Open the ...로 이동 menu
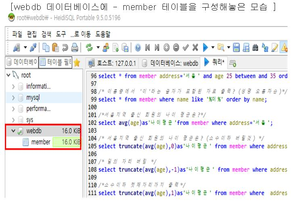The image size is (294, 210). 80,34
